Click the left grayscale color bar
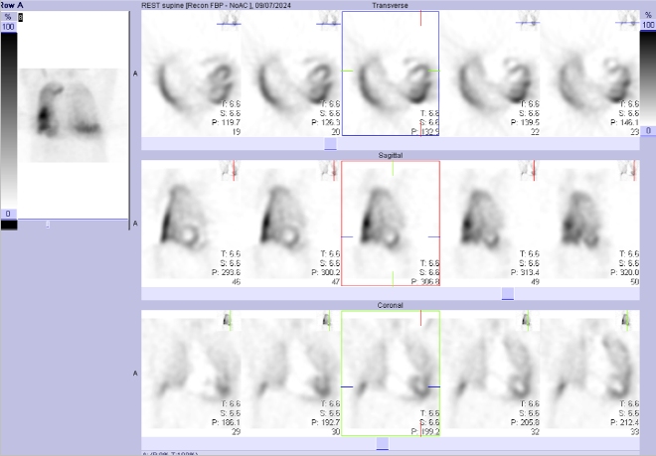The width and height of the screenshot is (656, 456). (9, 120)
